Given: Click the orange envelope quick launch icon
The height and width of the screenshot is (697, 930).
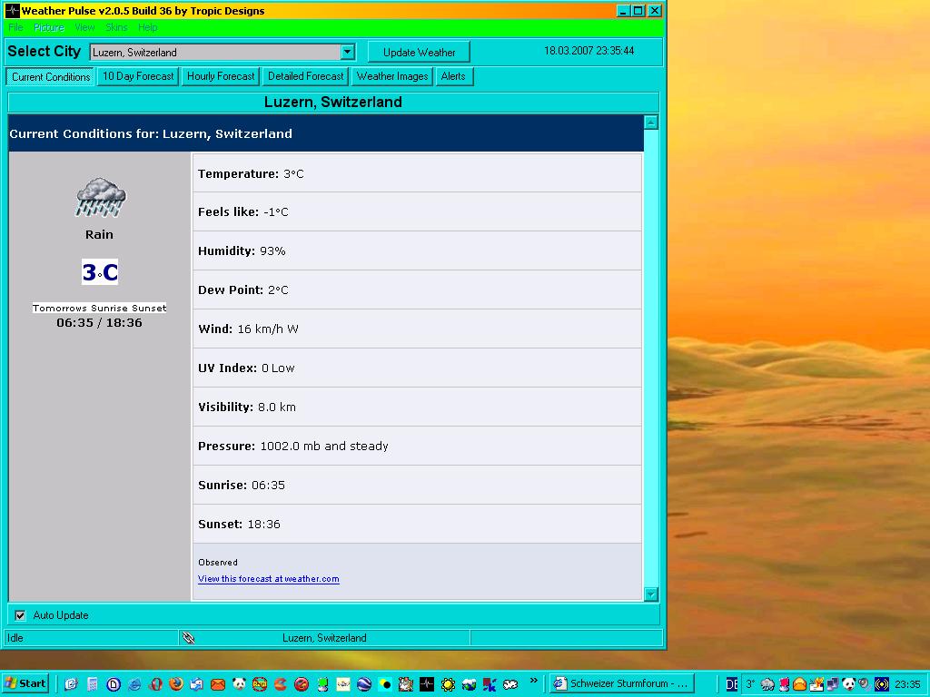Looking at the screenshot, I should (218, 684).
